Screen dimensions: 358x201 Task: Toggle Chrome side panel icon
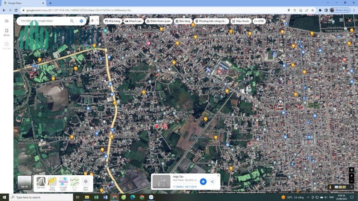(326, 10)
